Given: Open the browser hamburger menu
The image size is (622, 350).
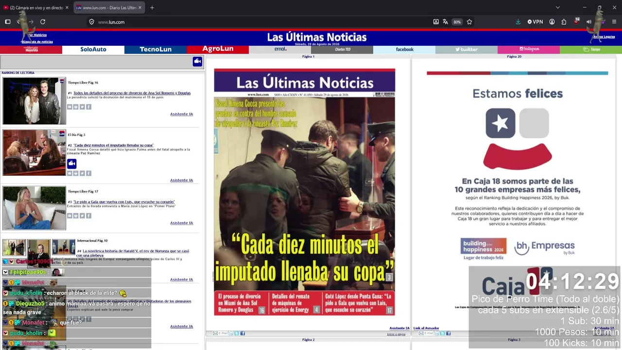Looking at the screenshot, I should (x=614, y=22).
